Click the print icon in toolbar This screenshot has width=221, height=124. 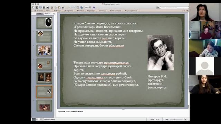[x=48, y=8]
